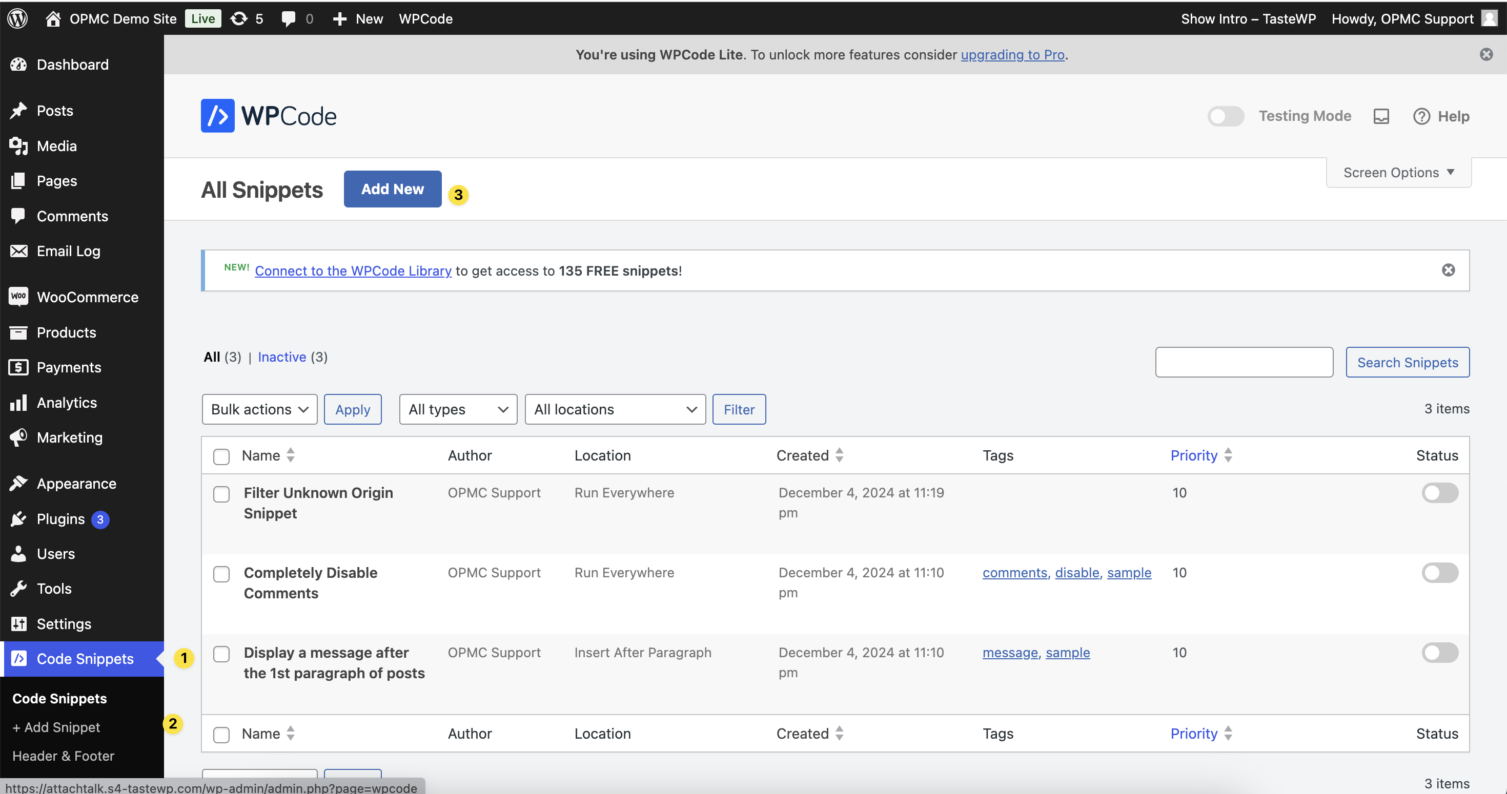Viewport: 1507px width, 794px height.
Task: Click the snippet search input field
Action: pos(1245,363)
